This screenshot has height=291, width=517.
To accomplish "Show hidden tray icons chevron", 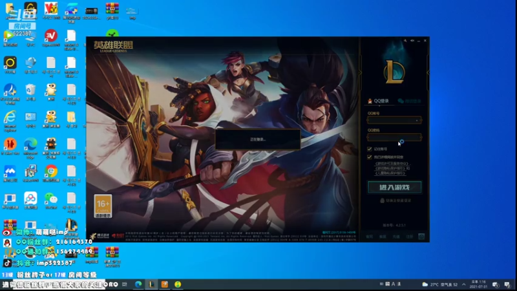I will coord(464,285).
